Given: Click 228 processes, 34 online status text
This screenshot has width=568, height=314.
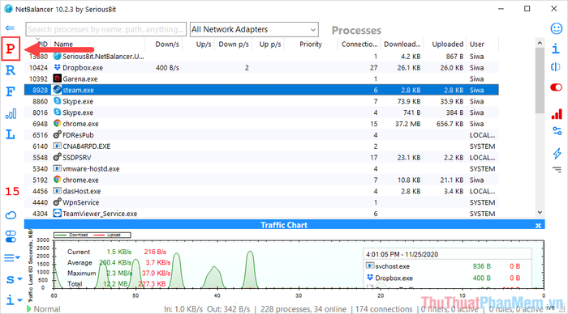Looking at the screenshot, I should coord(303,309).
